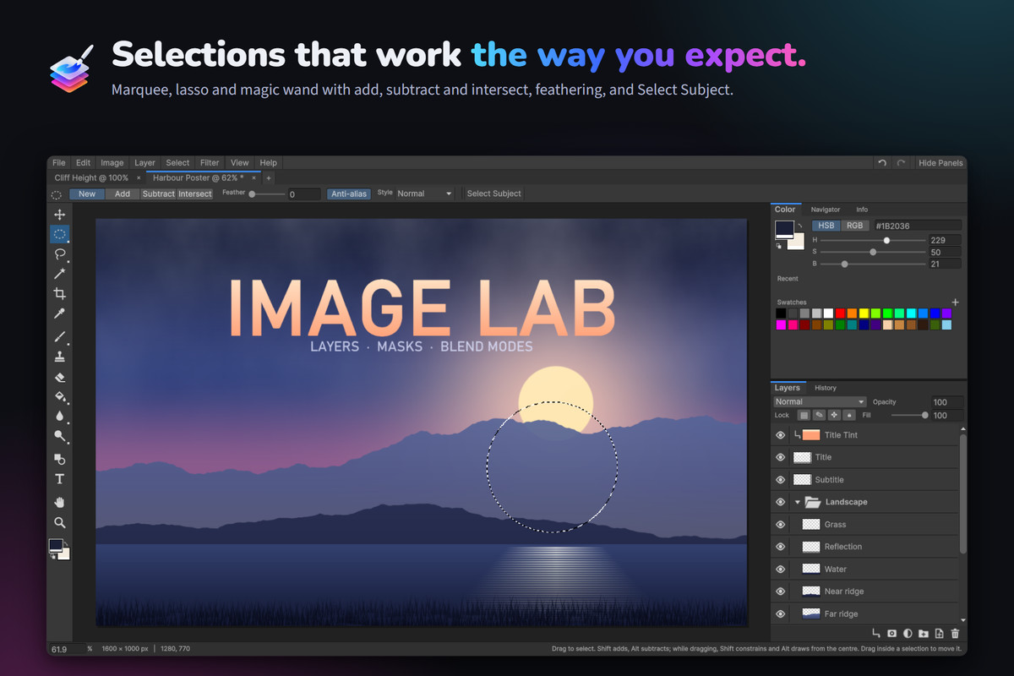Select the Elliptical Marquee tool
This screenshot has width=1014, height=676.
coord(60,234)
